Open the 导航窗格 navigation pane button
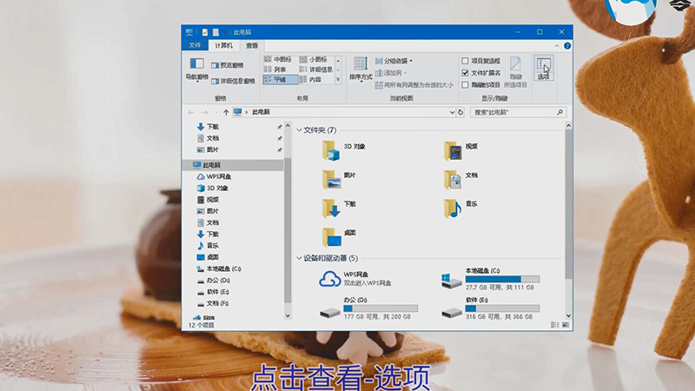Screen dimensions: 695x391 [196, 68]
